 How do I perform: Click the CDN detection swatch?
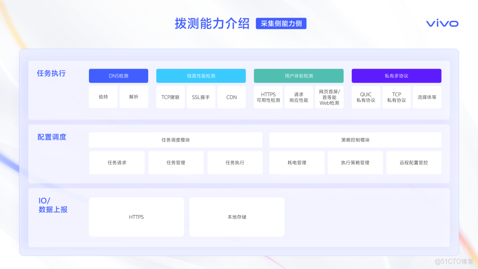click(x=231, y=97)
